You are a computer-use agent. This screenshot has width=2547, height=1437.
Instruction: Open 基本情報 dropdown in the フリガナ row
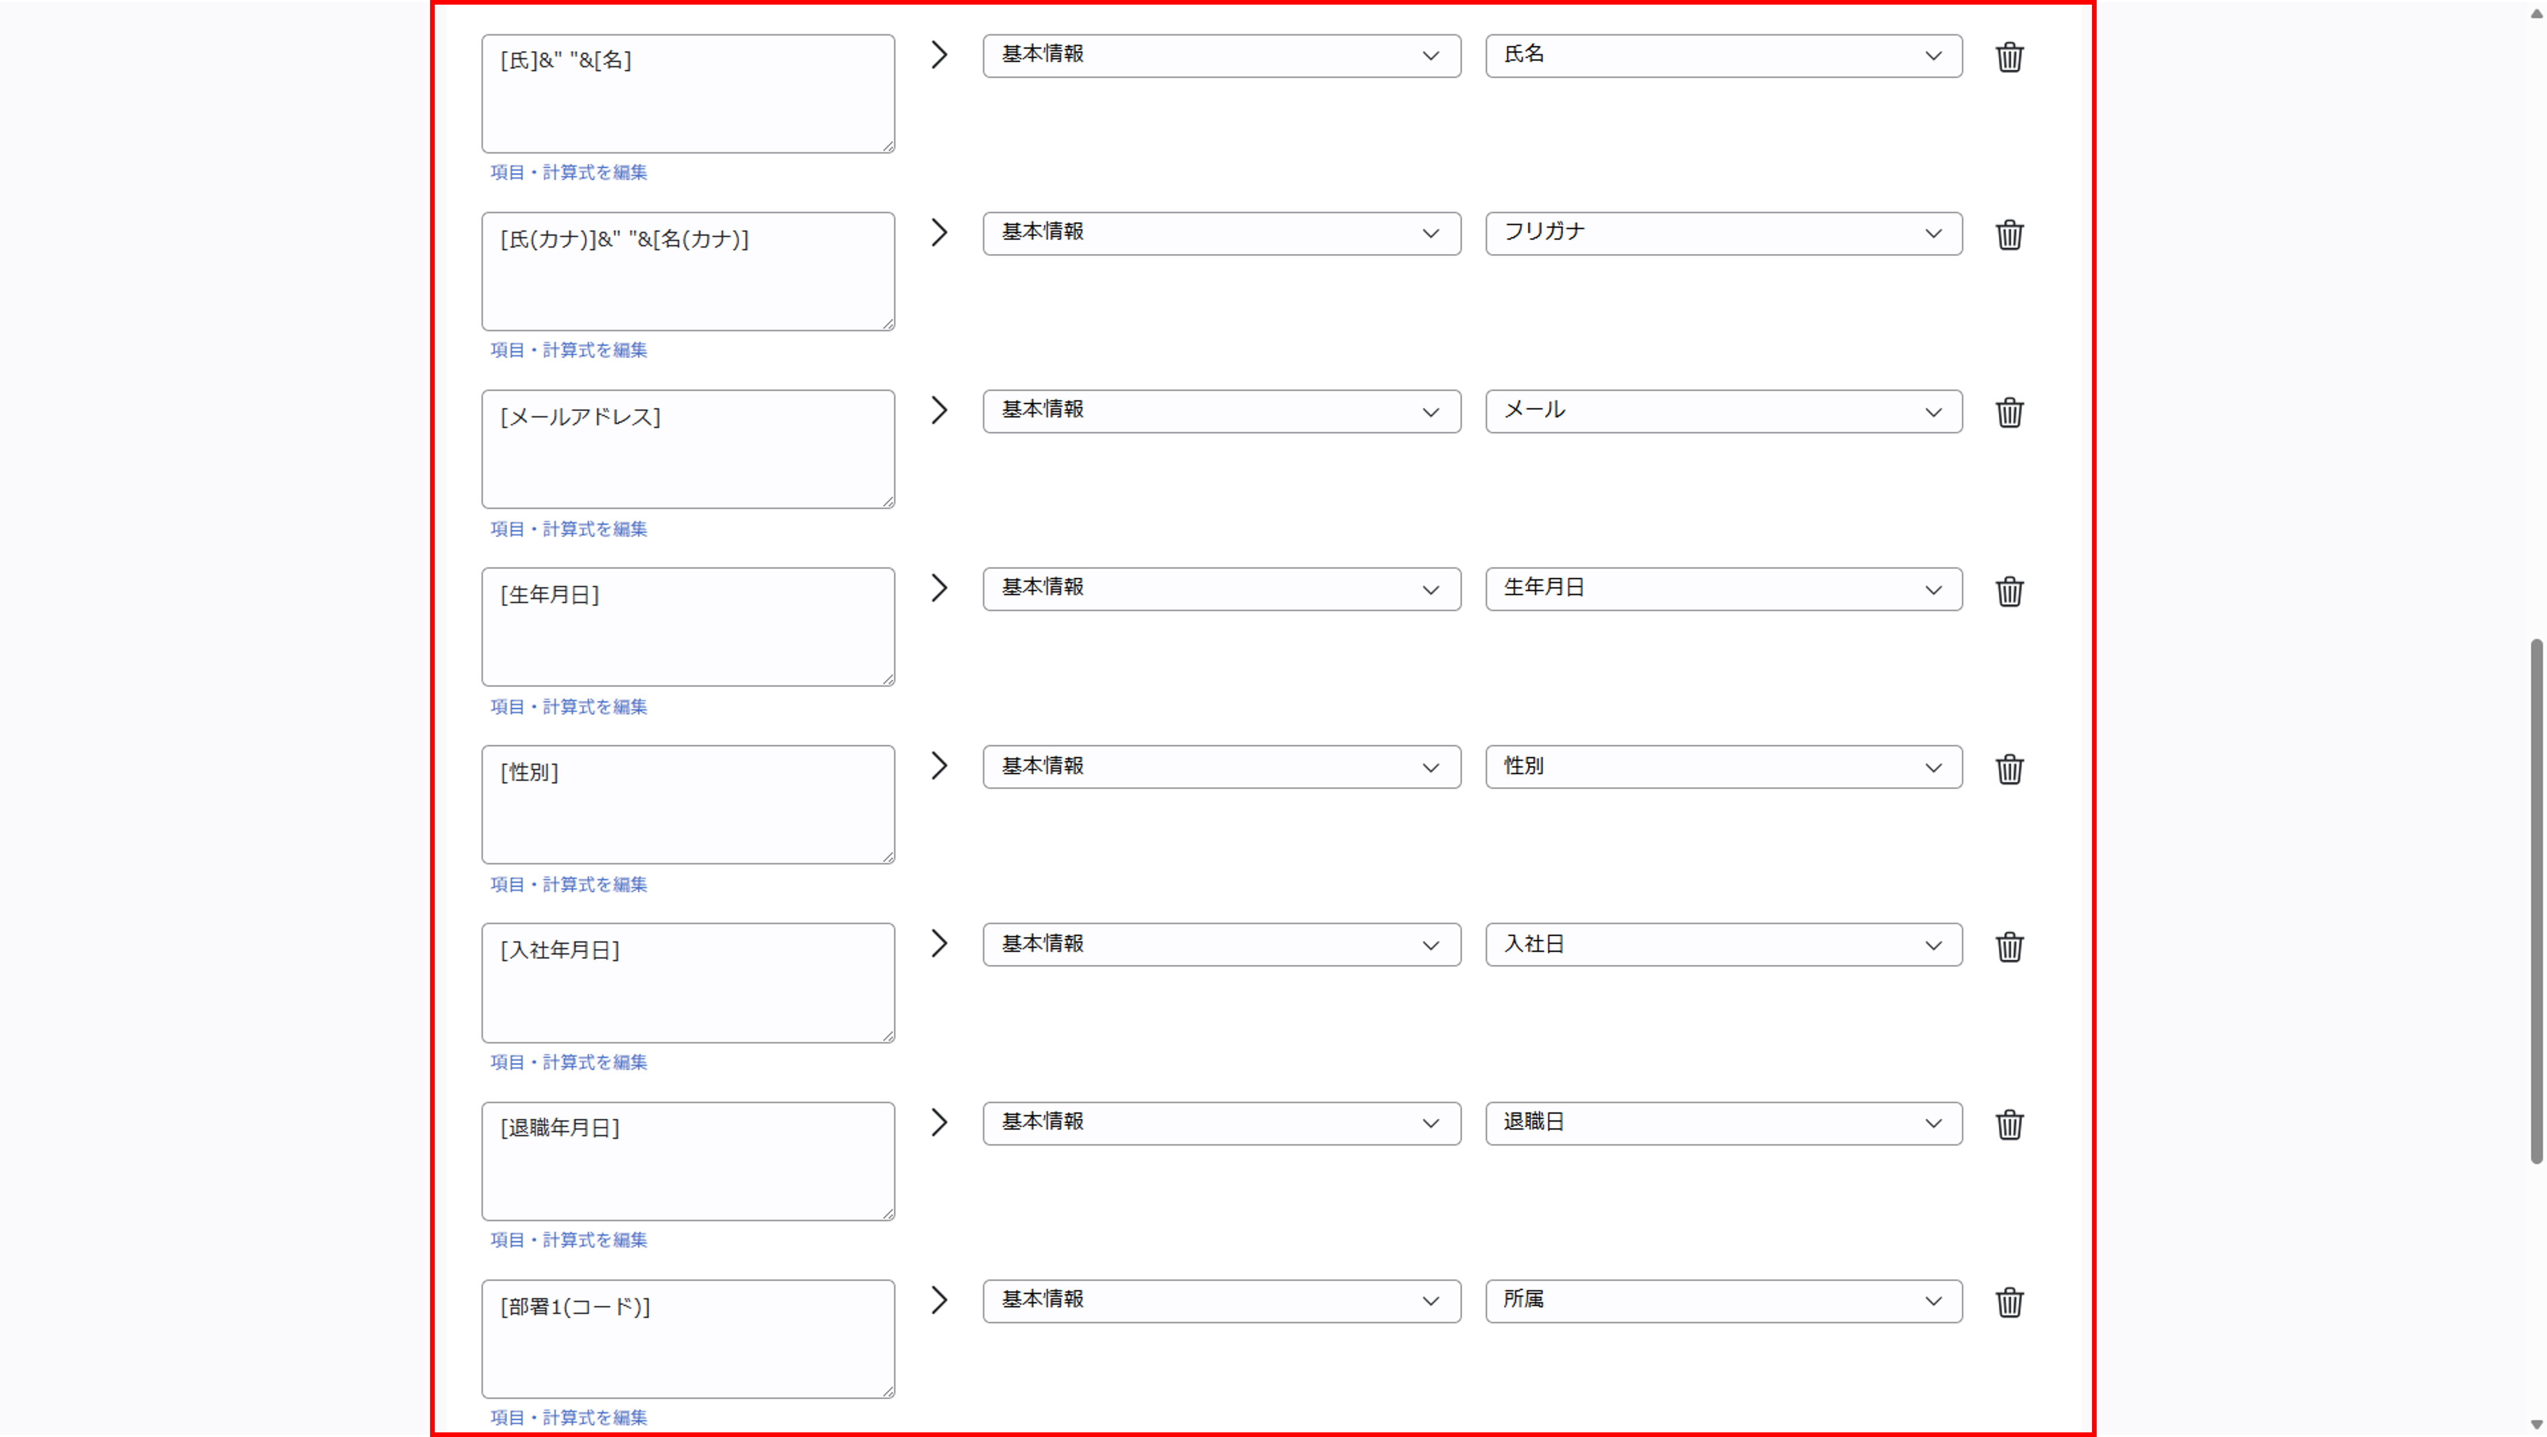coord(1221,233)
